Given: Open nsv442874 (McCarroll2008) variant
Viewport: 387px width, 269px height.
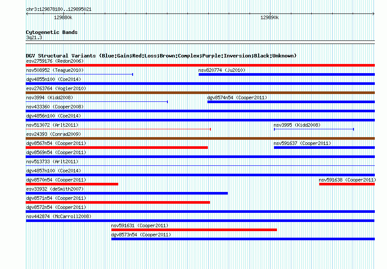Looking at the screenshot, I should pyautogui.click(x=59, y=216).
